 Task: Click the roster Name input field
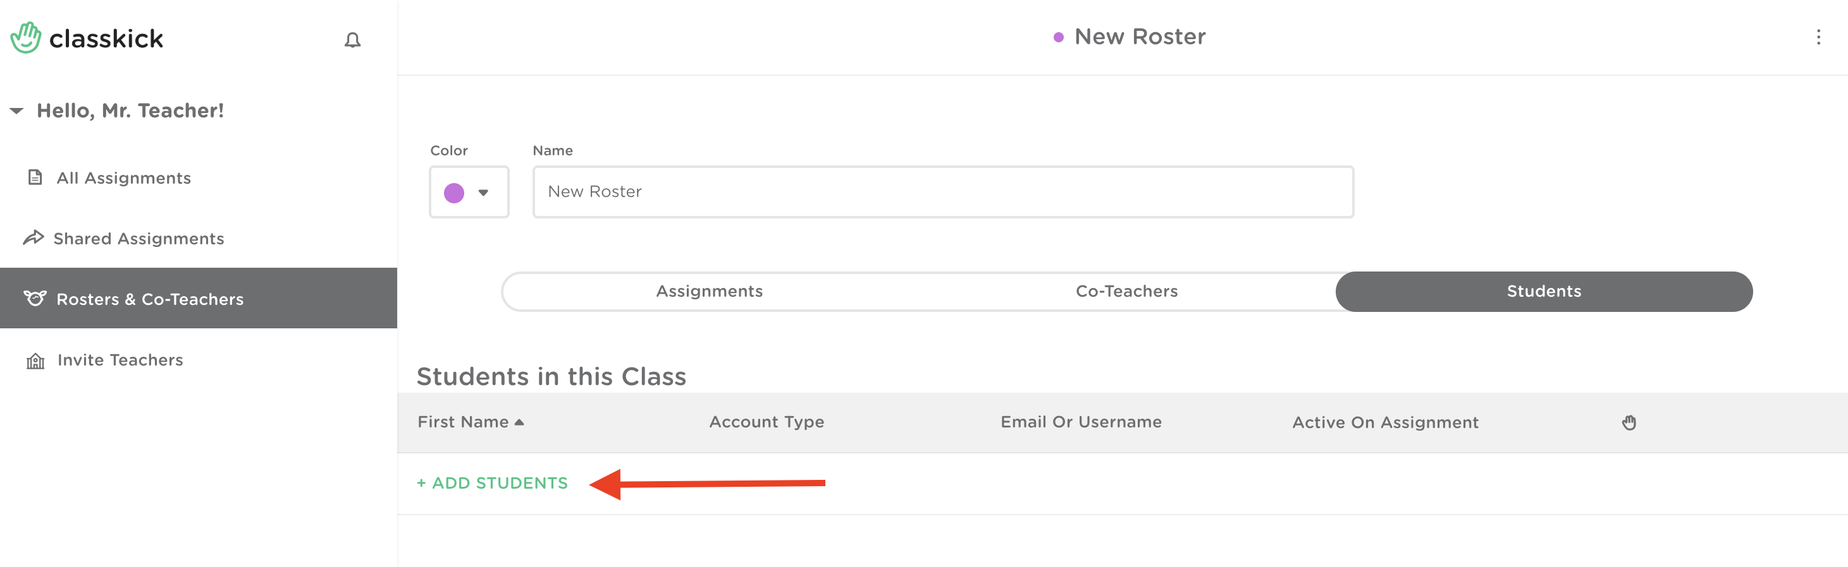point(942,192)
